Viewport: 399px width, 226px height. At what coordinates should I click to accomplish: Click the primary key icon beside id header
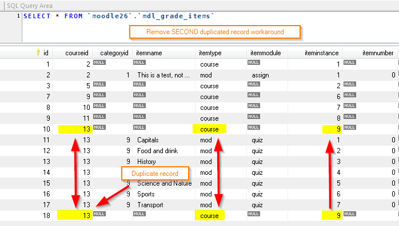tap(38, 53)
